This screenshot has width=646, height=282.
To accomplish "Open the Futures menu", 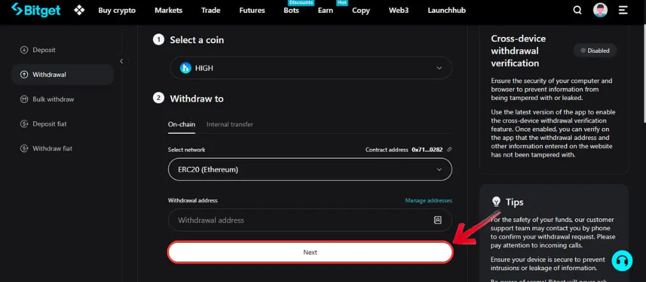I will (x=252, y=10).
